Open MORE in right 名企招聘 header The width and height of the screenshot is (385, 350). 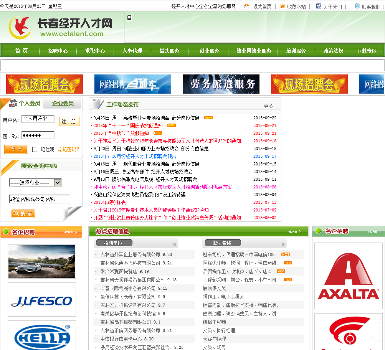point(374,231)
